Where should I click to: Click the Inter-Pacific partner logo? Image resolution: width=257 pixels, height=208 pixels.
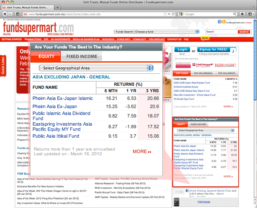click(225, 65)
